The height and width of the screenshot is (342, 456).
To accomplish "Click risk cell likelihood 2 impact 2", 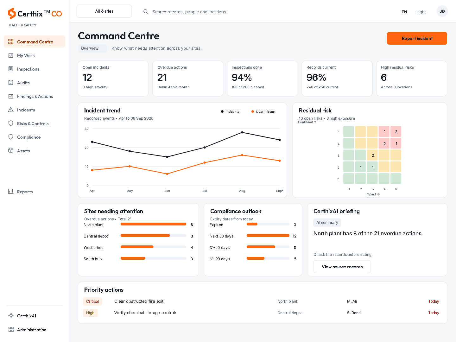I will coord(360,167).
